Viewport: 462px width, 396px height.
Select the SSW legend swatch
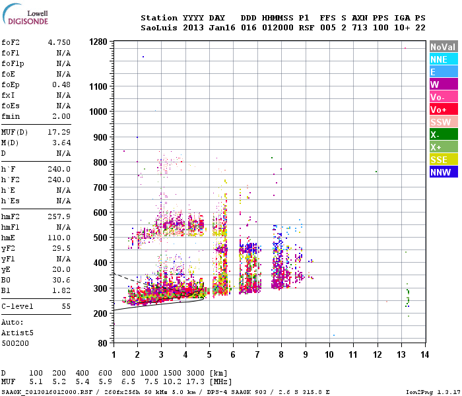(444, 122)
